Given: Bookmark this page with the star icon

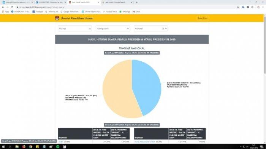Looking at the screenshot, I should coord(238,7).
